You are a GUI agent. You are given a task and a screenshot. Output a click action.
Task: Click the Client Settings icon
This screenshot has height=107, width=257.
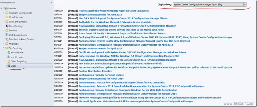pyautogui.click(x=7, y=26)
